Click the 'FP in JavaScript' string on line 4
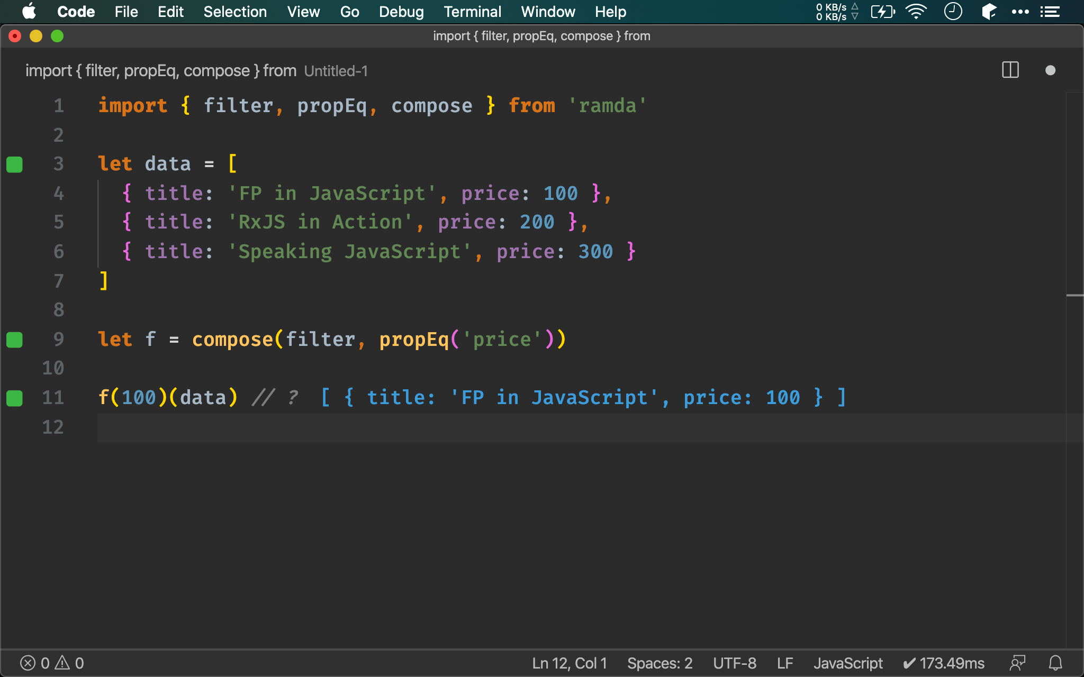1084x677 pixels. [x=332, y=194]
